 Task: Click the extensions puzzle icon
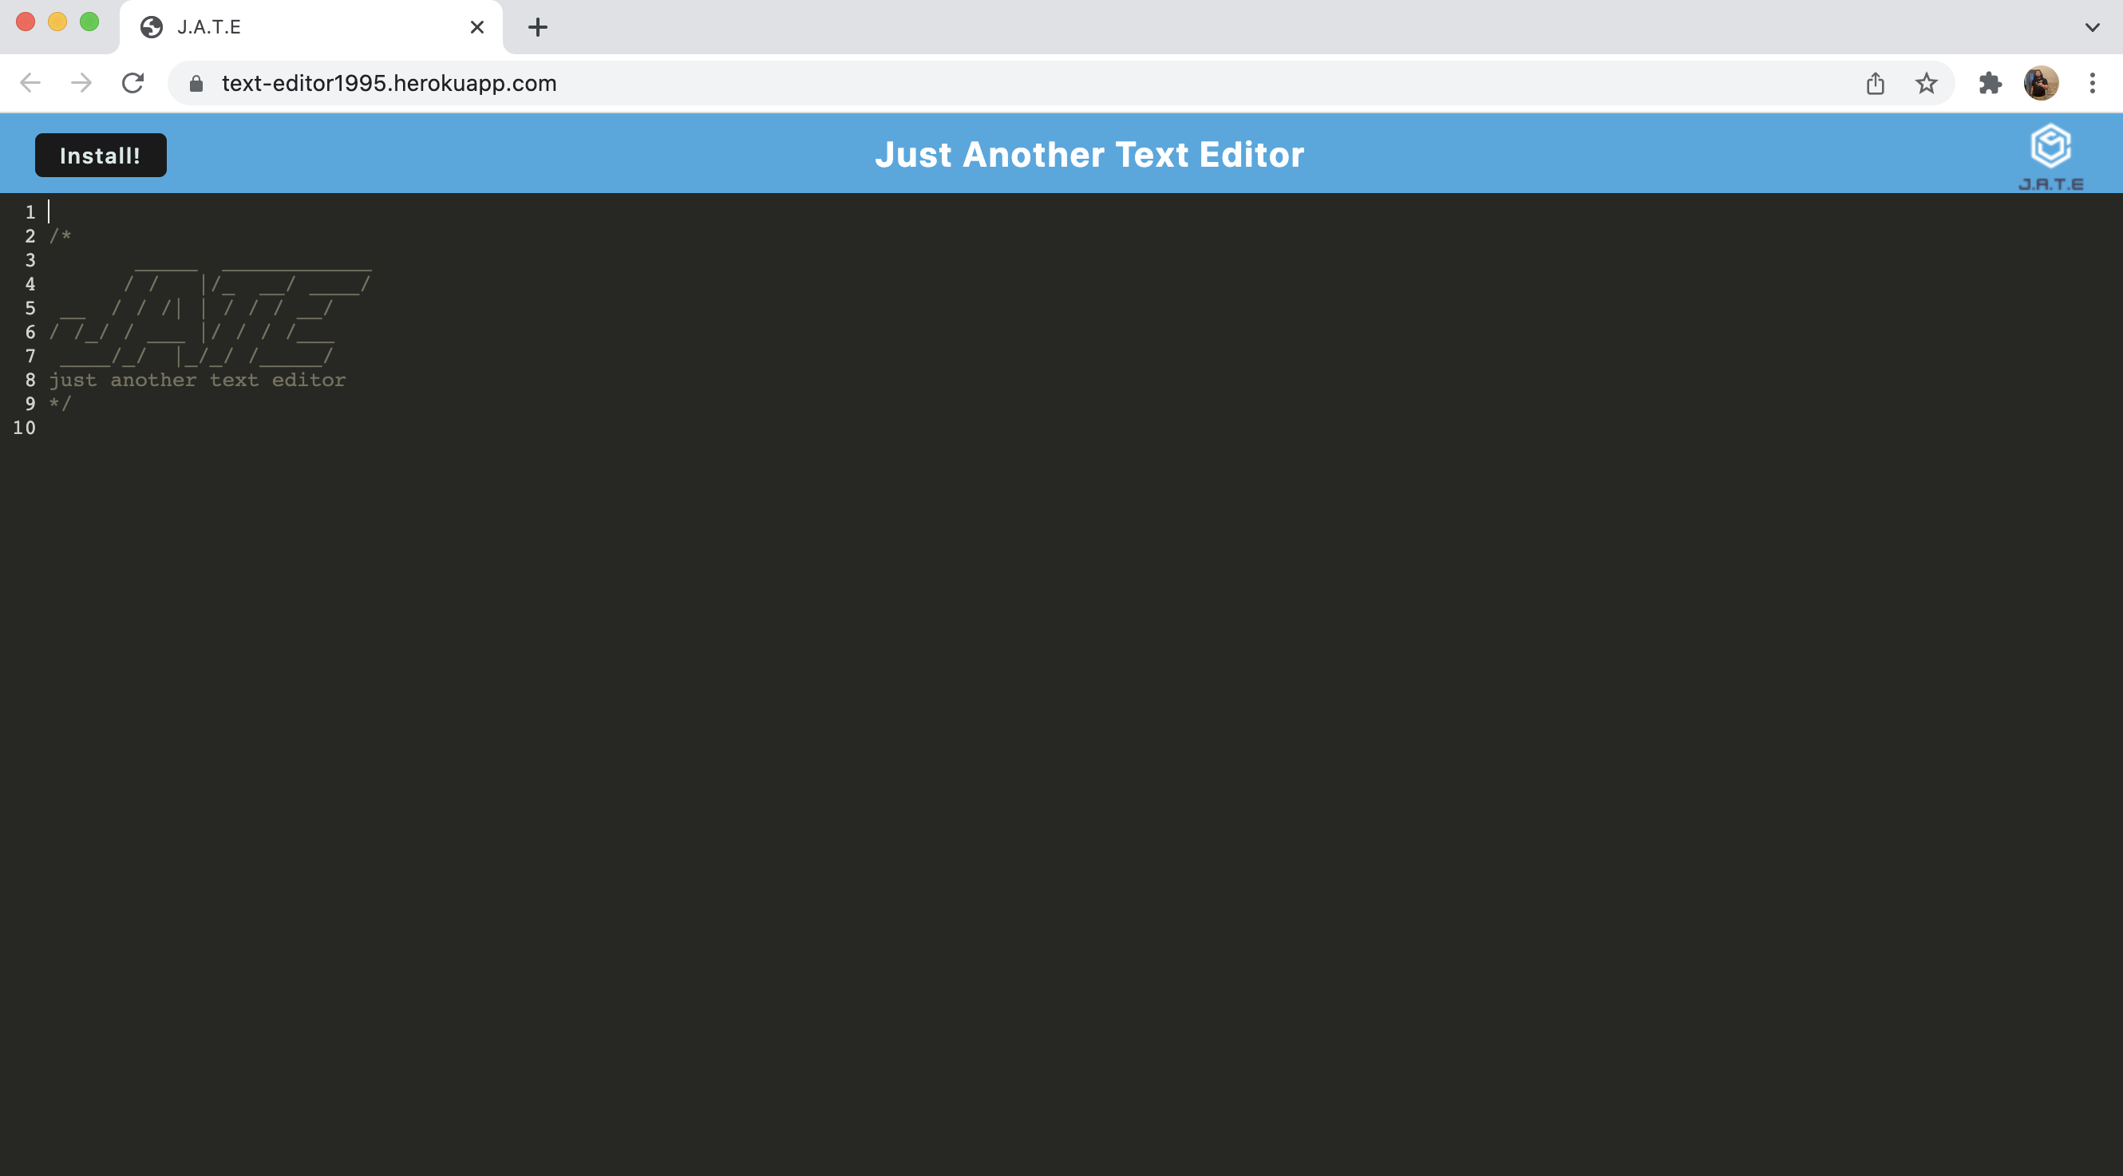coord(1991,82)
